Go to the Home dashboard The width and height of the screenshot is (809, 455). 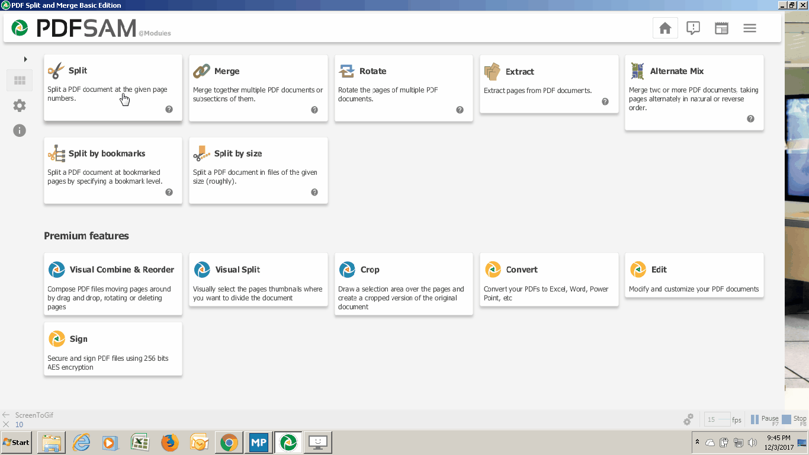(665, 28)
